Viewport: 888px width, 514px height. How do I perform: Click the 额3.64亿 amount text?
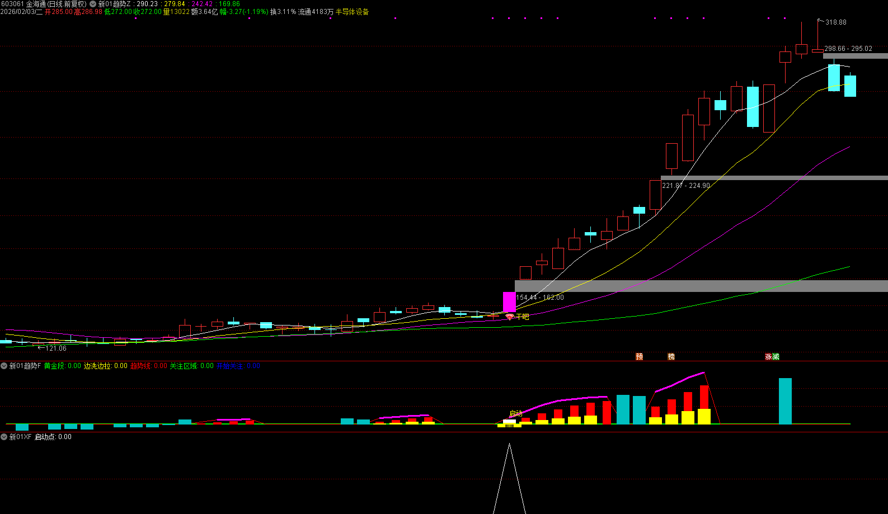(x=204, y=12)
